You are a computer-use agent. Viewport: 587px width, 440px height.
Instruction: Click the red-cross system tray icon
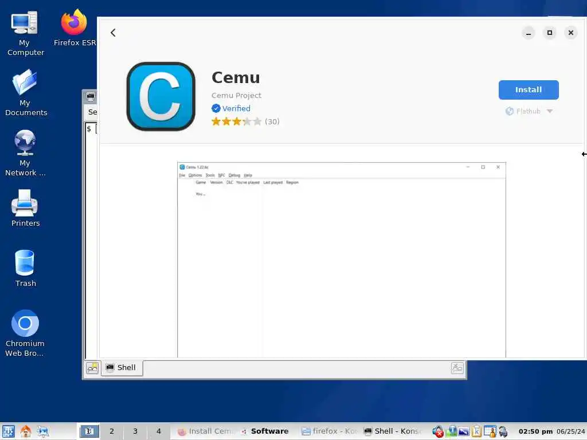coord(437,431)
